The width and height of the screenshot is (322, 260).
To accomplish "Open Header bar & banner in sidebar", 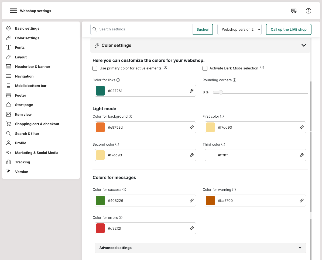I will click(x=33, y=66).
